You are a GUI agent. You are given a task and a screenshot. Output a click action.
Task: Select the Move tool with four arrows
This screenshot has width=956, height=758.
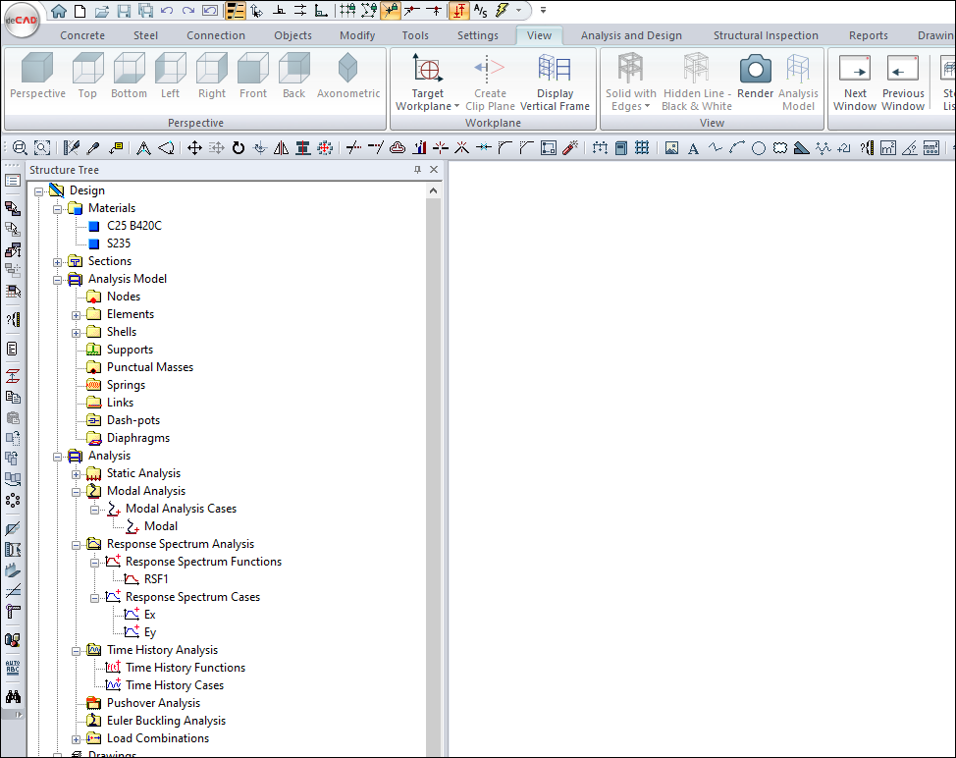coord(194,148)
